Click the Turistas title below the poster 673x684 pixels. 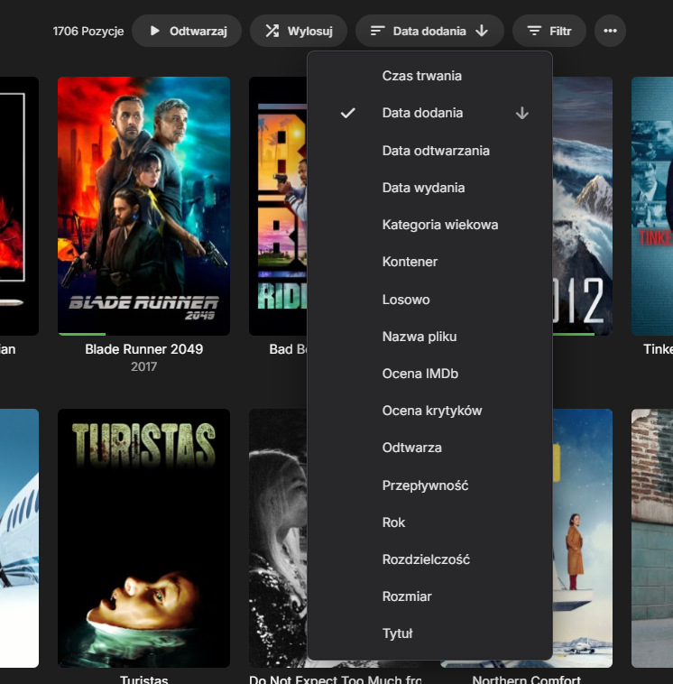pos(144,679)
